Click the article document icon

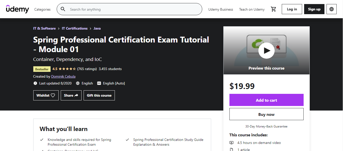point(231,149)
